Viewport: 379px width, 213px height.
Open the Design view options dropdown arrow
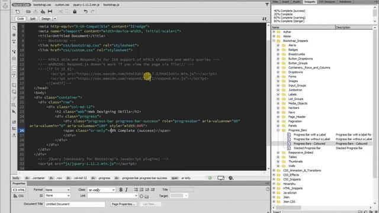click(x=55, y=18)
